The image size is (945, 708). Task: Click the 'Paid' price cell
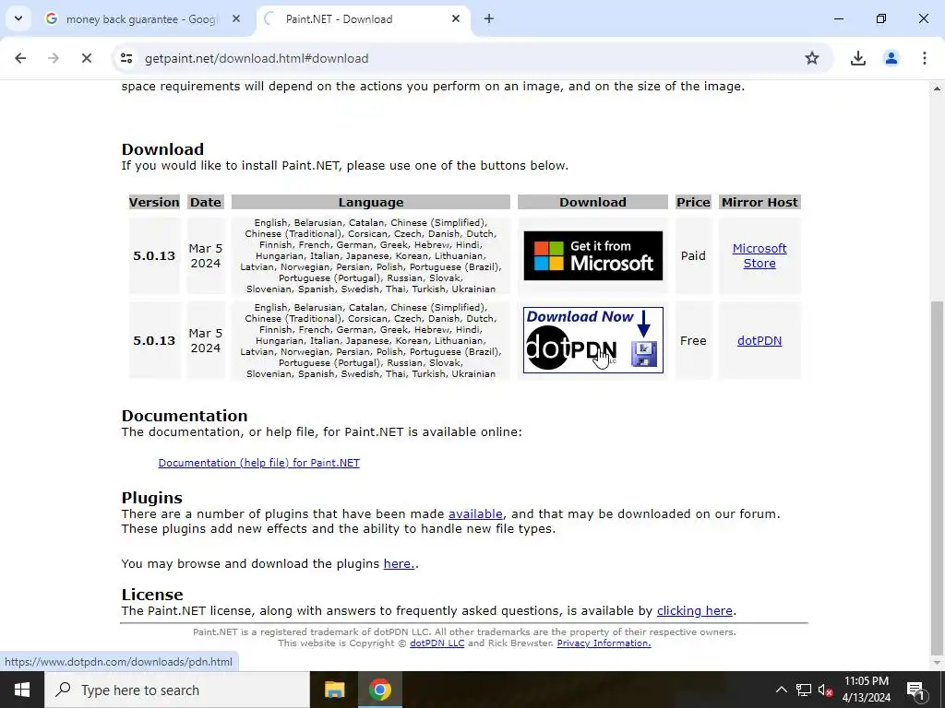click(693, 256)
